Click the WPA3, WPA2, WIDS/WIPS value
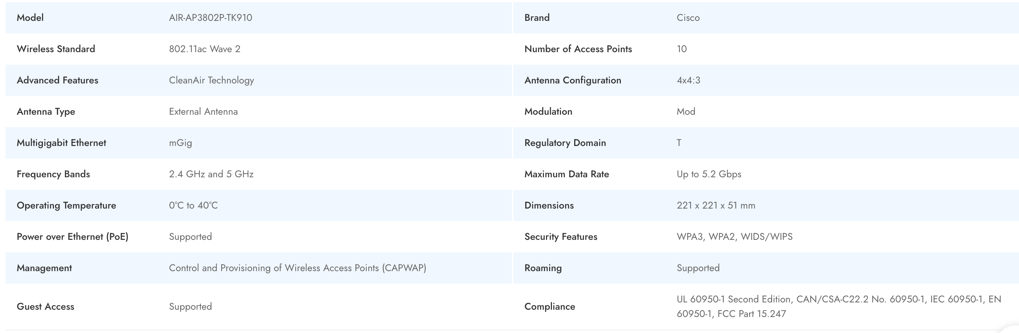The width and height of the screenshot is (1019, 333). [x=735, y=236]
